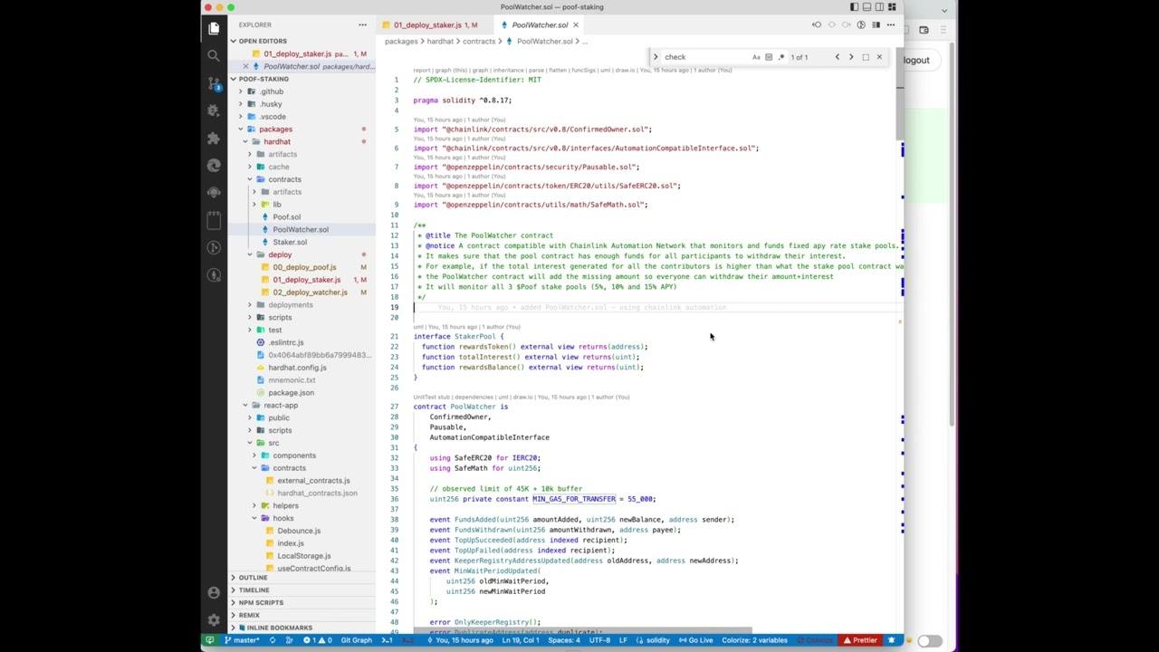1159x652 pixels.
Task: Close the find widget
Action: [879, 57]
